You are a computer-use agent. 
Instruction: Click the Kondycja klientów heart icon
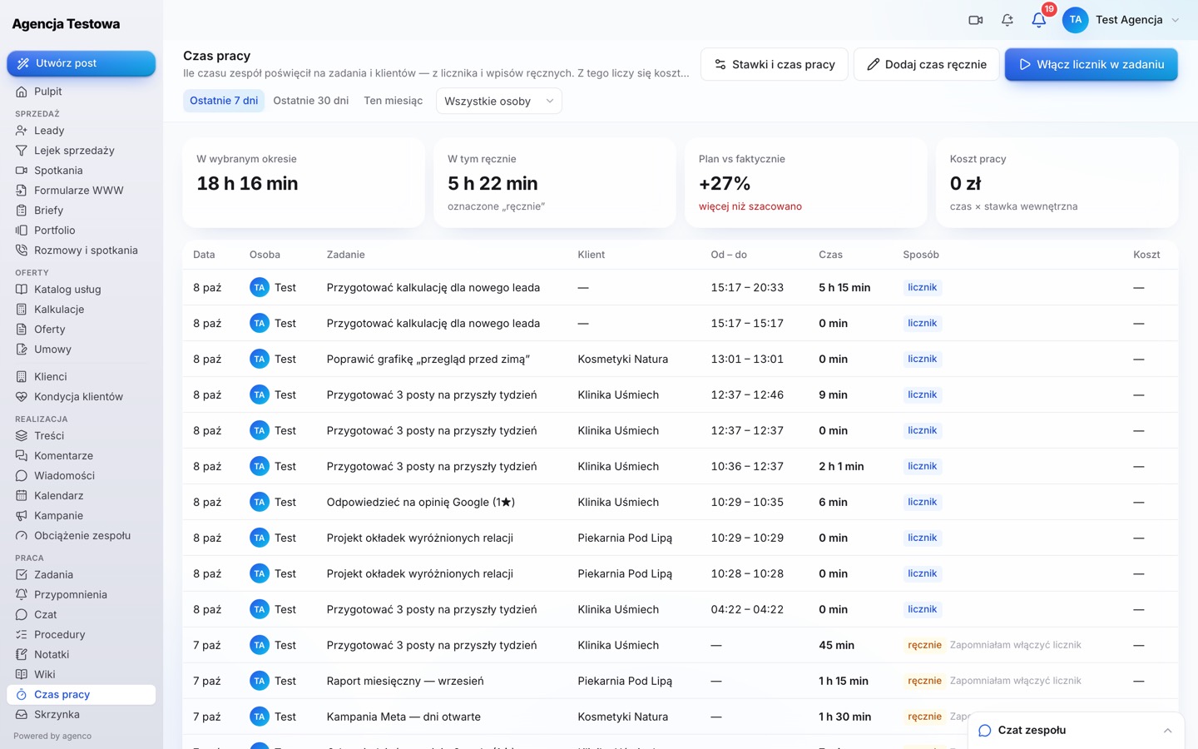click(x=22, y=397)
